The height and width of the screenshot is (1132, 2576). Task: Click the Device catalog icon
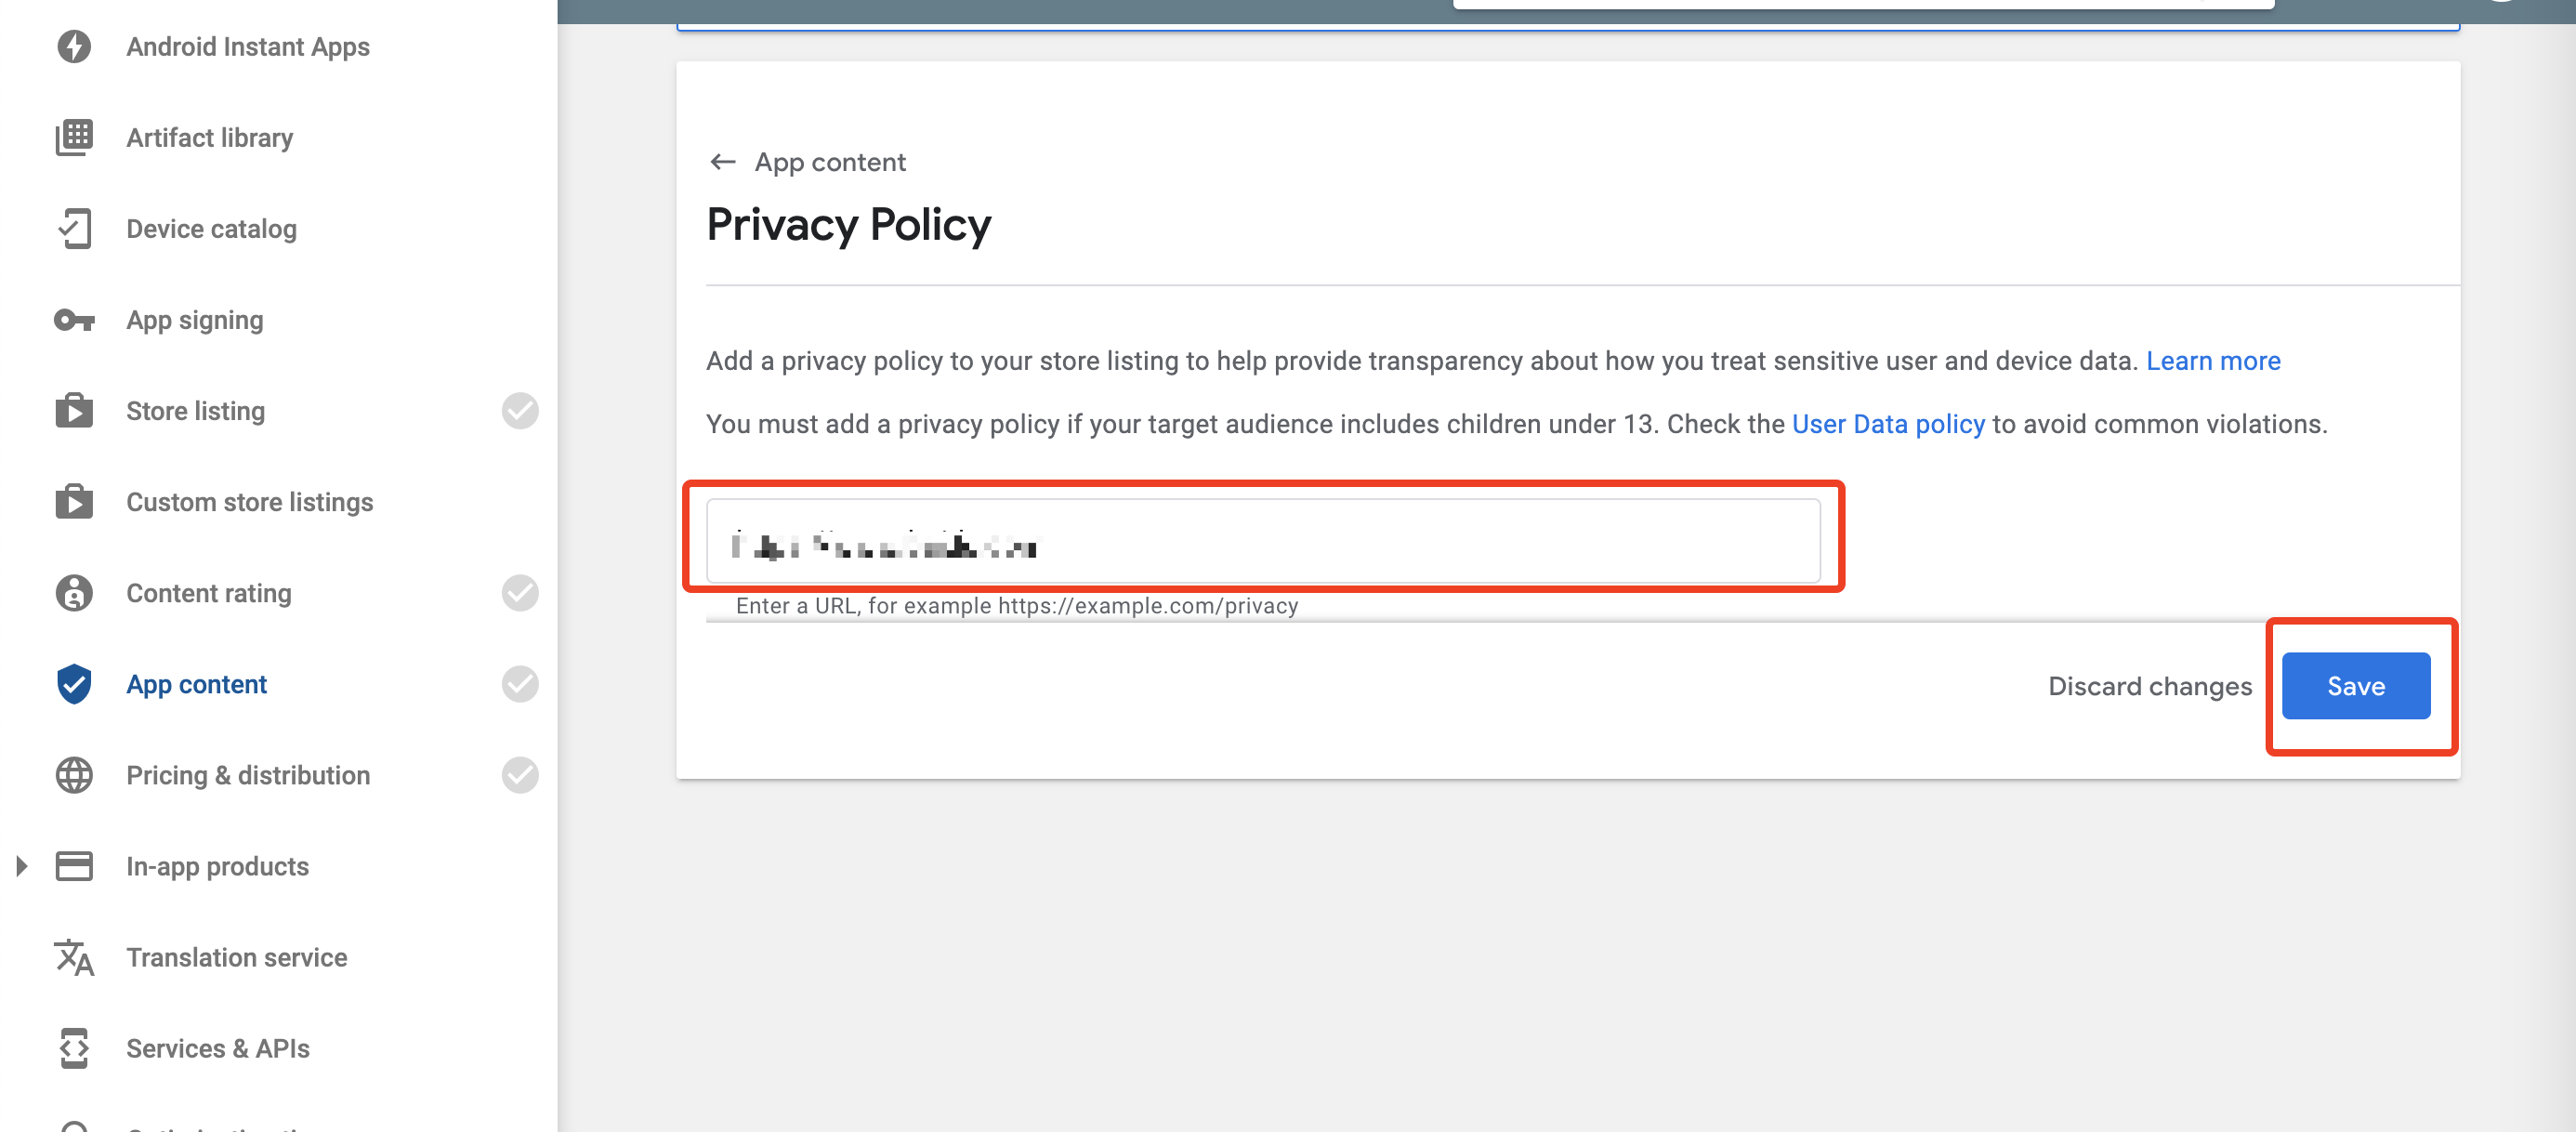(x=74, y=228)
